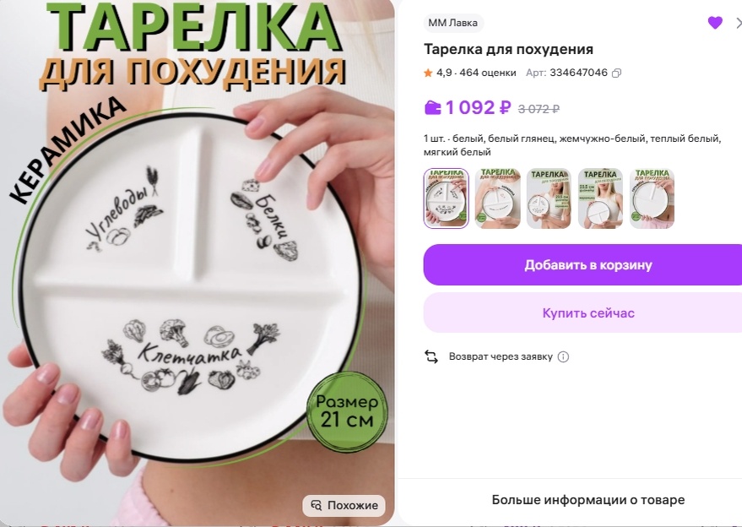
Task: Select the first product thumbnail
Action: click(x=447, y=198)
